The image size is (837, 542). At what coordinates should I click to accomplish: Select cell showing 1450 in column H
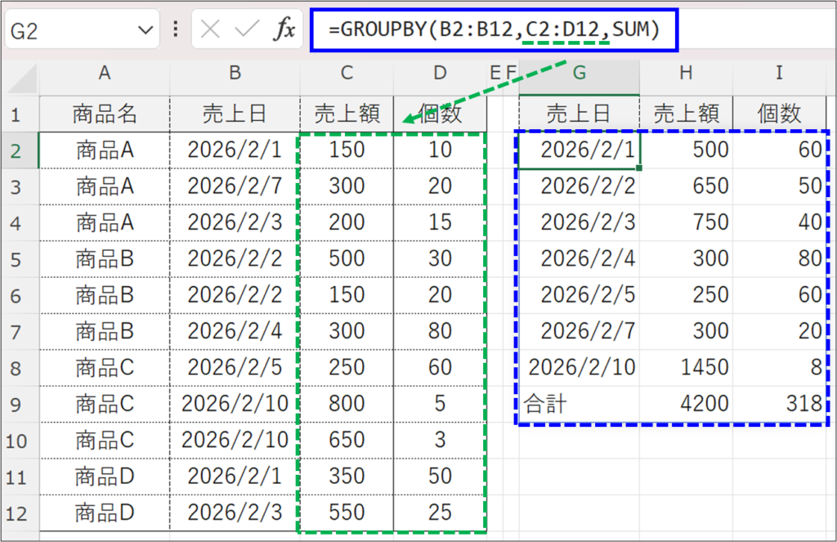(687, 367)
